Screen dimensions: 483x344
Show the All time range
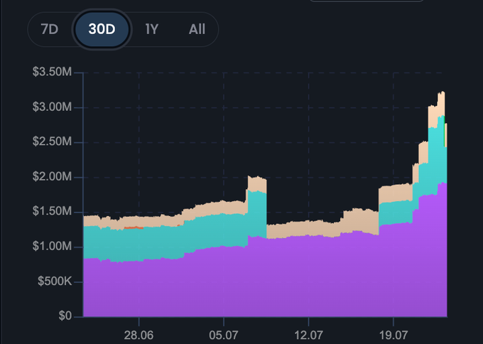(x=197, y=30)
